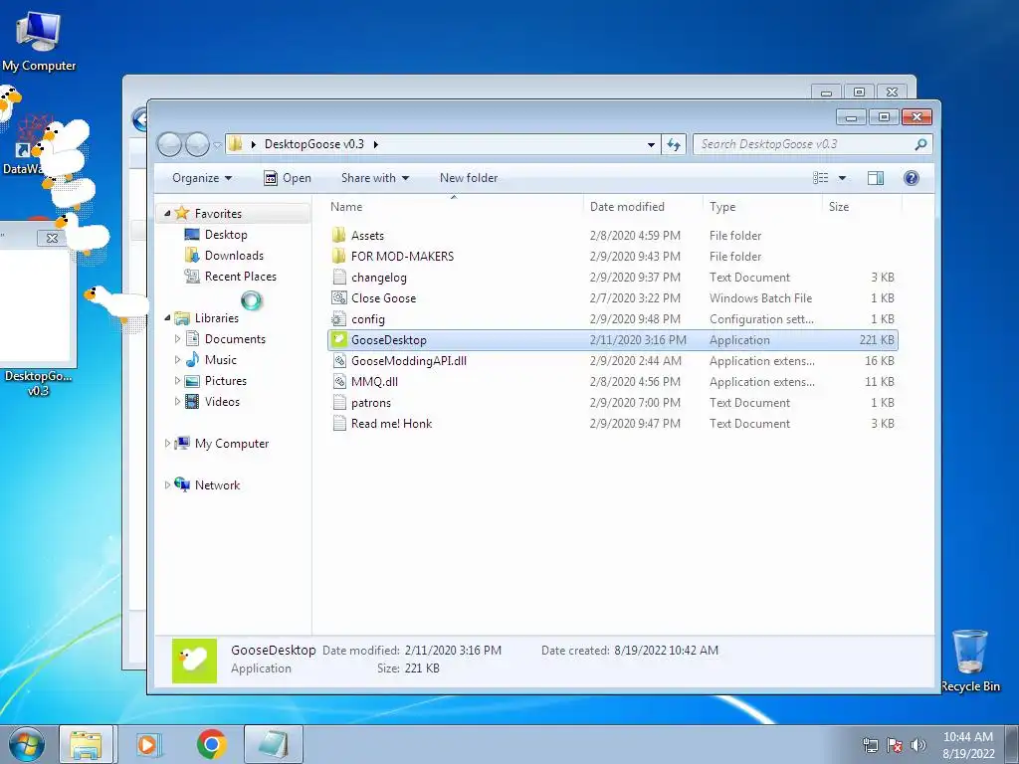
Task: Click the patrons text file icon
Action: coord(338,403)
